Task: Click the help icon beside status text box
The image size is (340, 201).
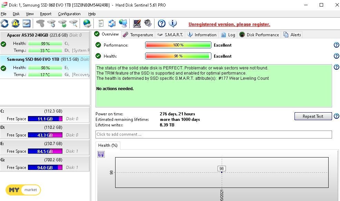Action: tap(336, 67)
